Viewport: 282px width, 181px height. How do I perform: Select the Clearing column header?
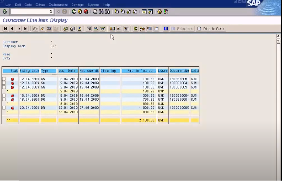point(110,71)
